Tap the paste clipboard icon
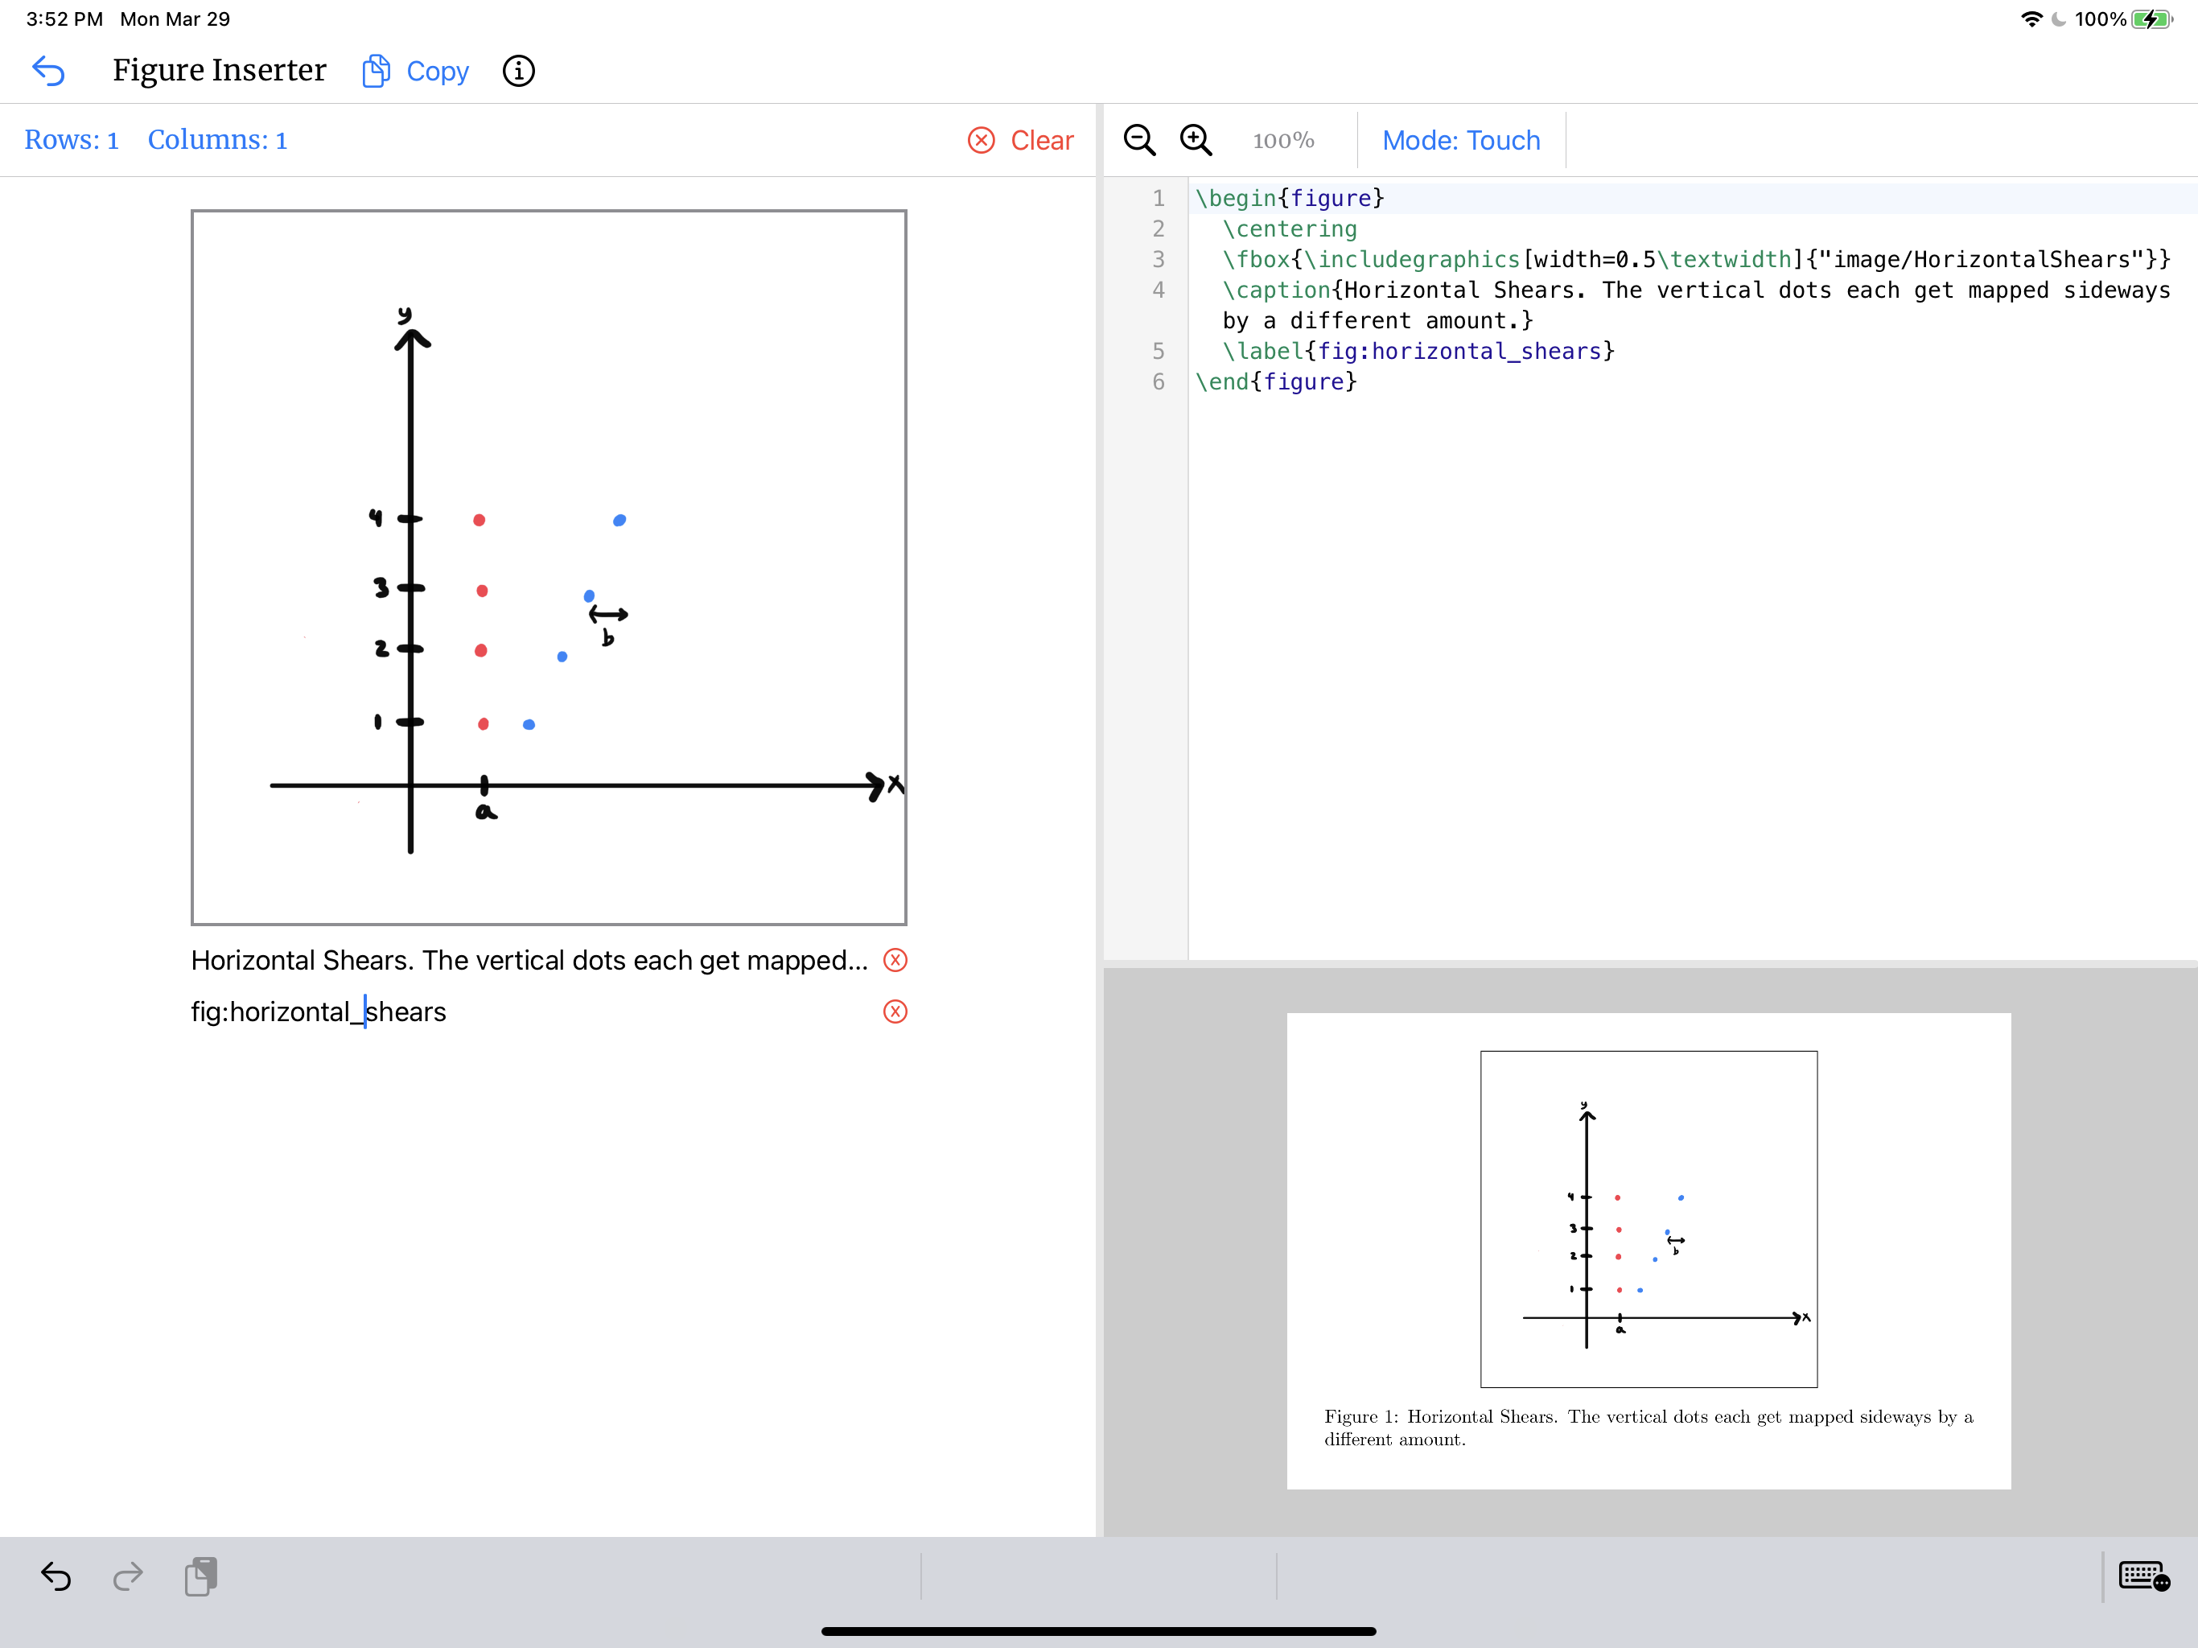2198x1648 pixels. pos(202,1576)
